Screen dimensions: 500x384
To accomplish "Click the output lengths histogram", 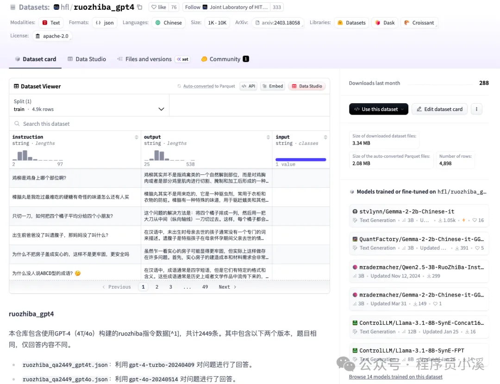I will click(x=169, y=155).
